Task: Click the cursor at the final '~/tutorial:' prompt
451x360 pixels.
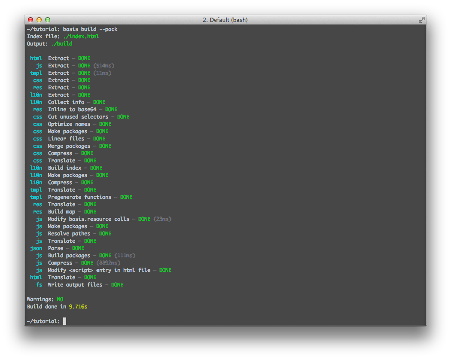Action: click(65, 321)
